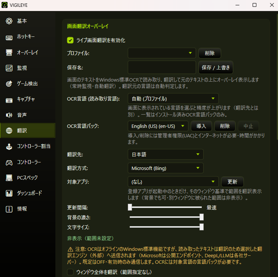This screenshot has width=278, height=277.
Task: Click the オーバーレイ monitor icon
Action: point(9,52)
